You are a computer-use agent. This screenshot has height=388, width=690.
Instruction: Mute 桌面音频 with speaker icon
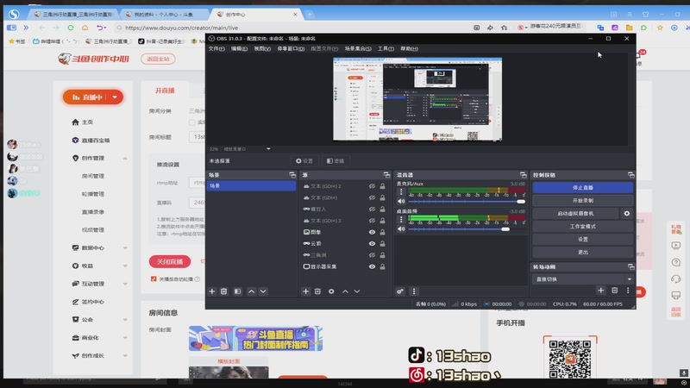pyautogui.click(x=401, y=228)
